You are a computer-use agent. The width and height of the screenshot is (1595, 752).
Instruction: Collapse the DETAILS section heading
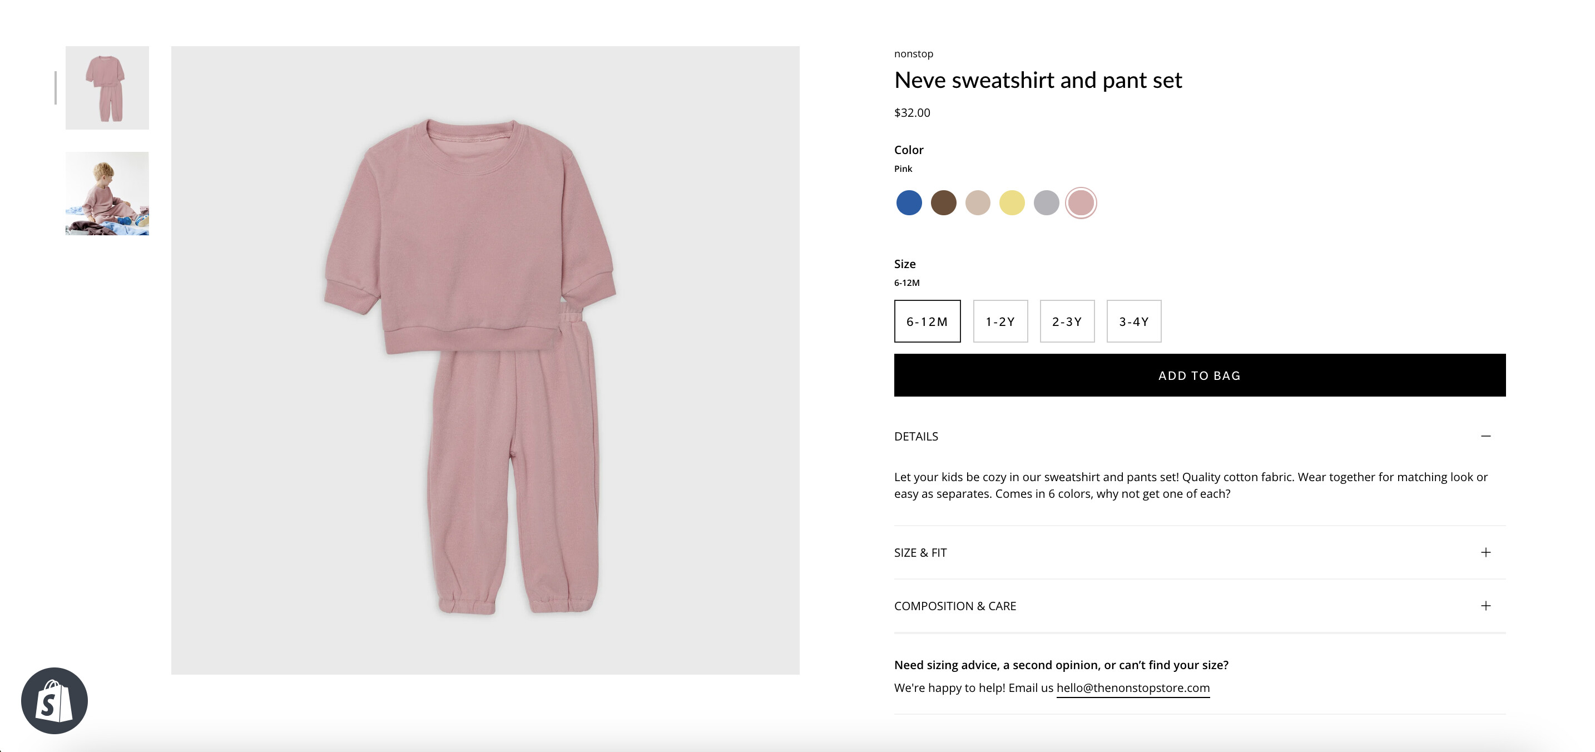916,436
